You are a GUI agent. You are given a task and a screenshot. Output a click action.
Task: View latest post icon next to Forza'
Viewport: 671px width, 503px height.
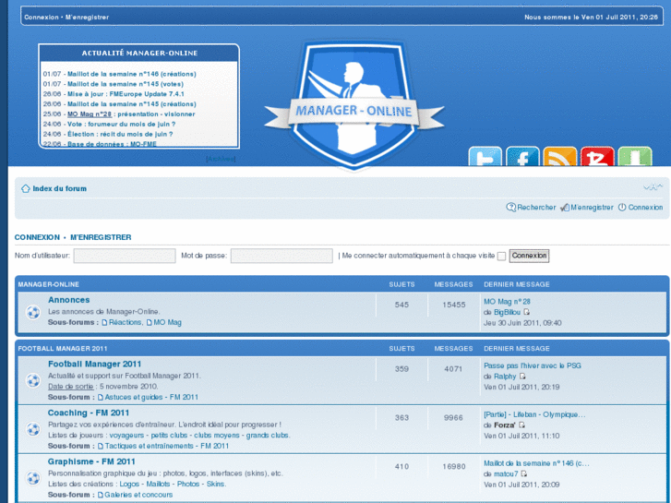click(521, 425)
